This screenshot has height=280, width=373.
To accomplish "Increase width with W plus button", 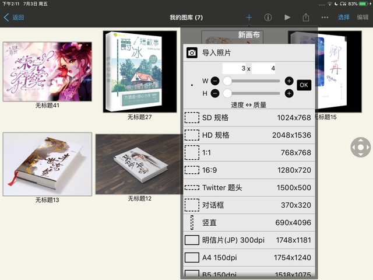I will tap(289, 80).
